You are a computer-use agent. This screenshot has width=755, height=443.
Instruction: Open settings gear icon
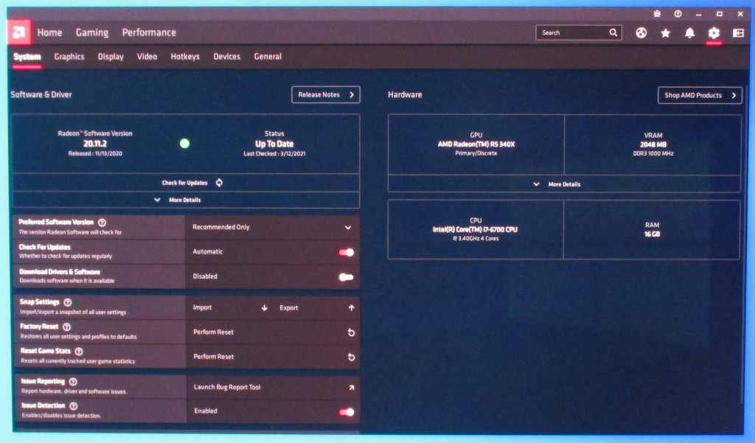714,32
